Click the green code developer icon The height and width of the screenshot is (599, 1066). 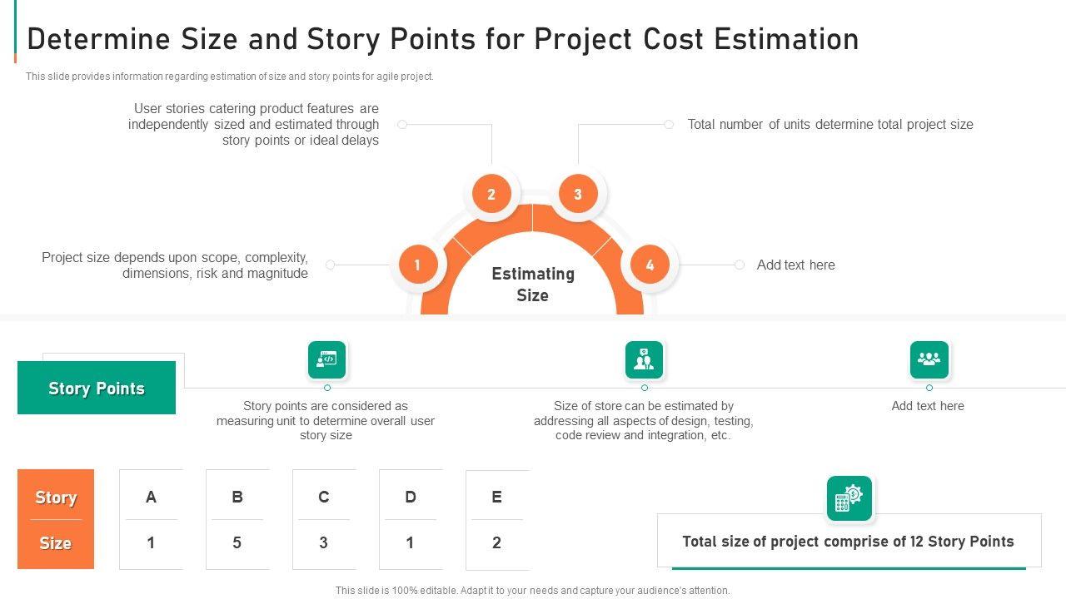click(327, 359)
